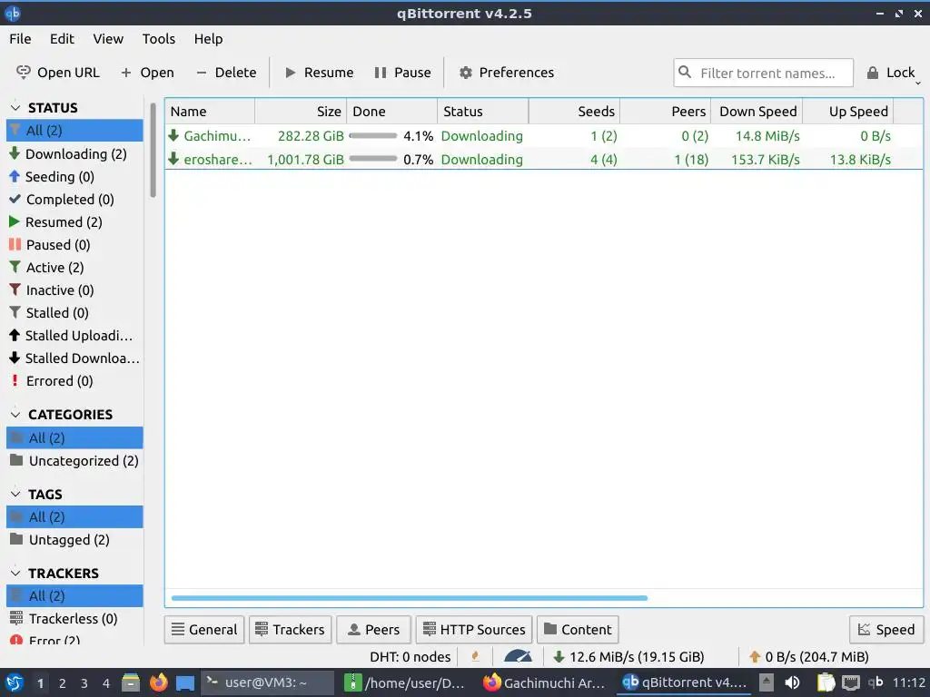Open the Edit menu
Viewport: 930px width, 697px height.
(63, 38)
